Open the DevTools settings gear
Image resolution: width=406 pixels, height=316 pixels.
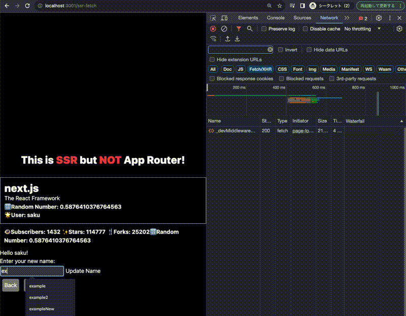click(379, 18)
